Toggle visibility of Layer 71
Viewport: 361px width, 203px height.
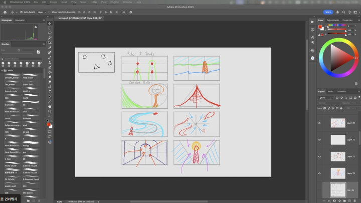click(320, 156)
